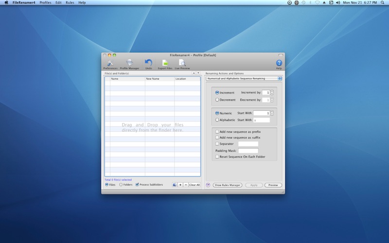389x243 pixels.
Task: Uncheck Process Subfolders
Action: (x=137, y=185)
